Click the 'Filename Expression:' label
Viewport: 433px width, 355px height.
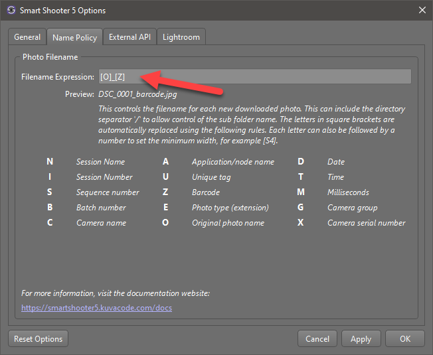click(x=58, y=77)
